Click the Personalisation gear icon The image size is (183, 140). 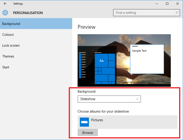coord(5,13)
